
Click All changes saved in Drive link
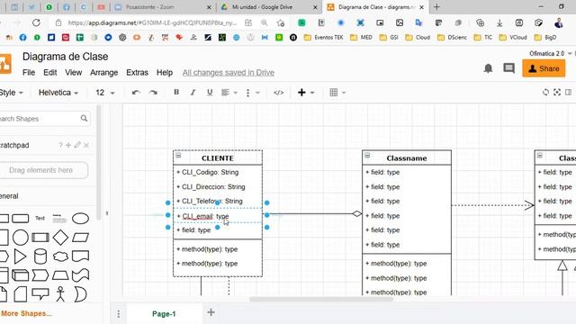coord(229,73)
